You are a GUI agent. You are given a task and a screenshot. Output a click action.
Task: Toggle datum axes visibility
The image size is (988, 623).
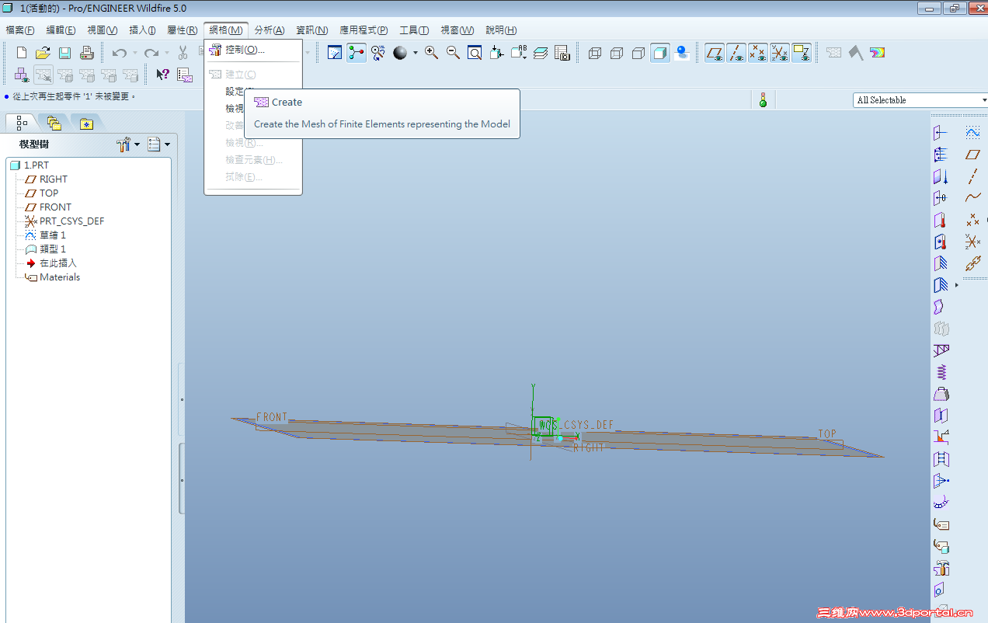coord(736,53)
